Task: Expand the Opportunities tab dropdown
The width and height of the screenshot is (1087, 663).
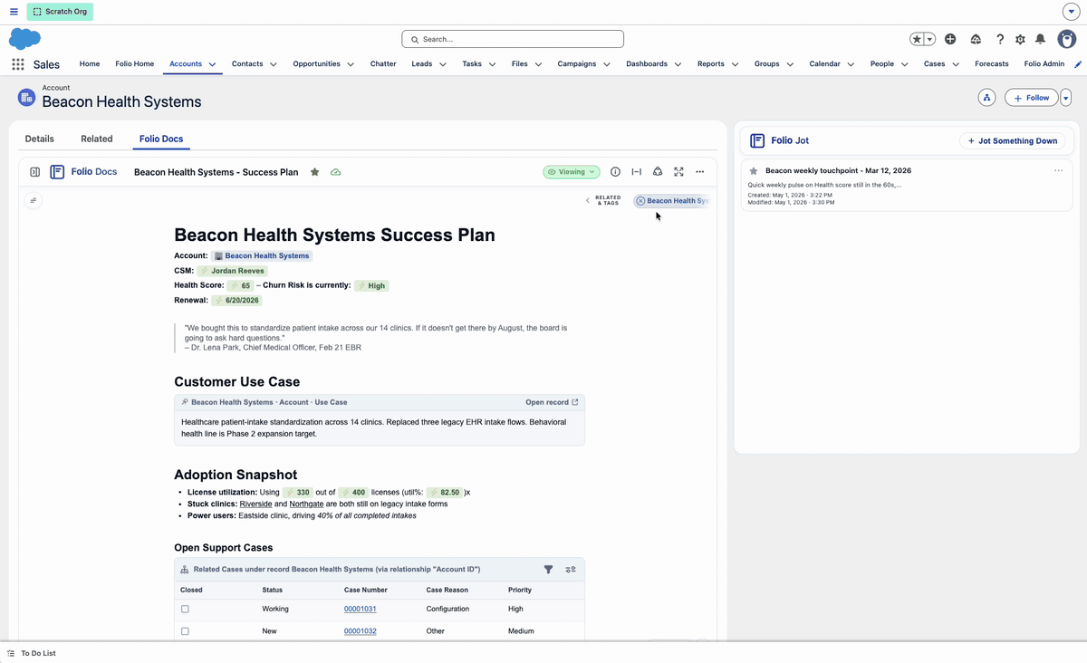Action: coord(350,64)
